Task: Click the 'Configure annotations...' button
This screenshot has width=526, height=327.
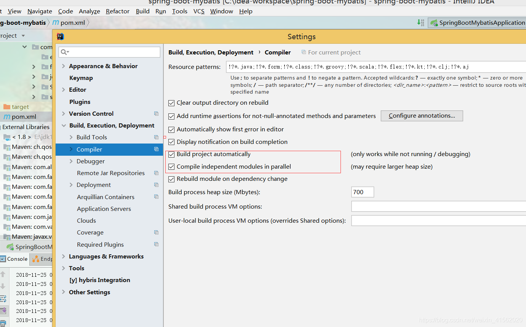Action: [422, 116]
